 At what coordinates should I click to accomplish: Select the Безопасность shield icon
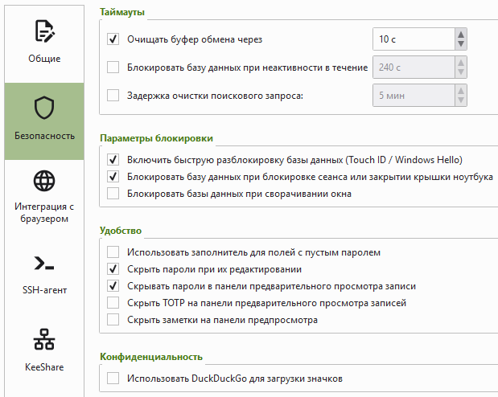43,108
